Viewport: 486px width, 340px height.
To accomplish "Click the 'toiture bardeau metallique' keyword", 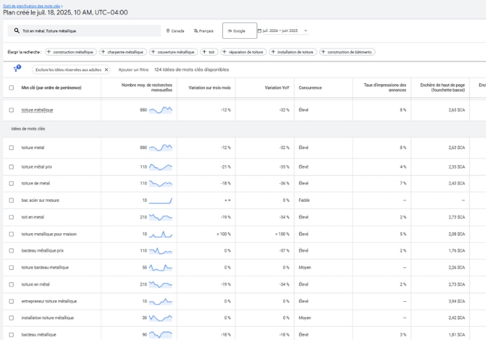I will click(x=45, y=268).
